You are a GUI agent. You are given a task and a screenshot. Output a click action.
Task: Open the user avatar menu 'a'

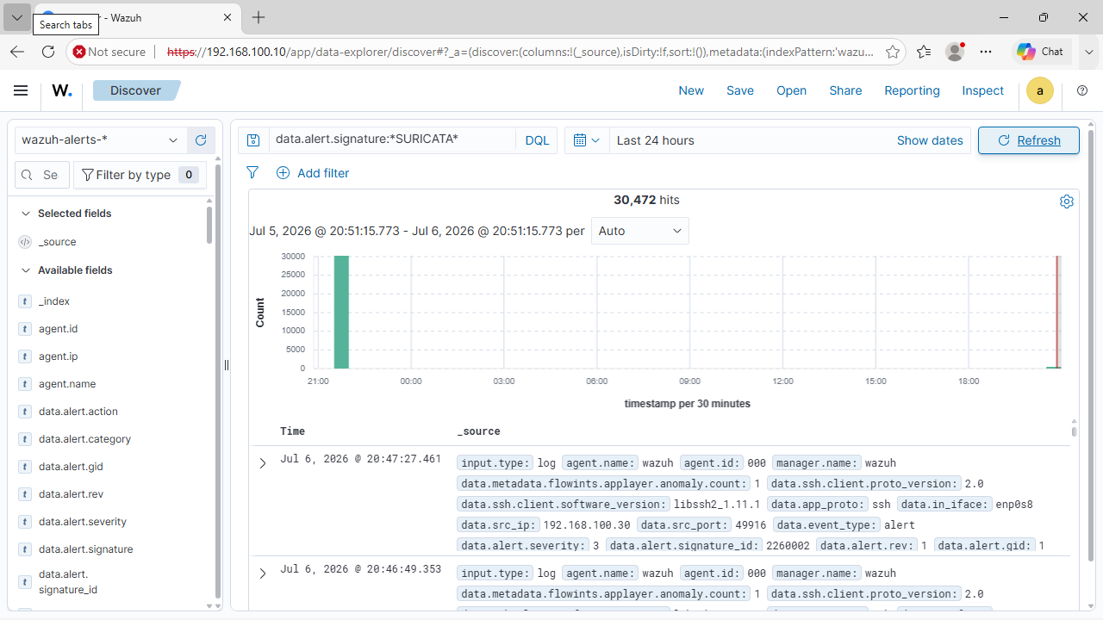(x=1040, y=90)
